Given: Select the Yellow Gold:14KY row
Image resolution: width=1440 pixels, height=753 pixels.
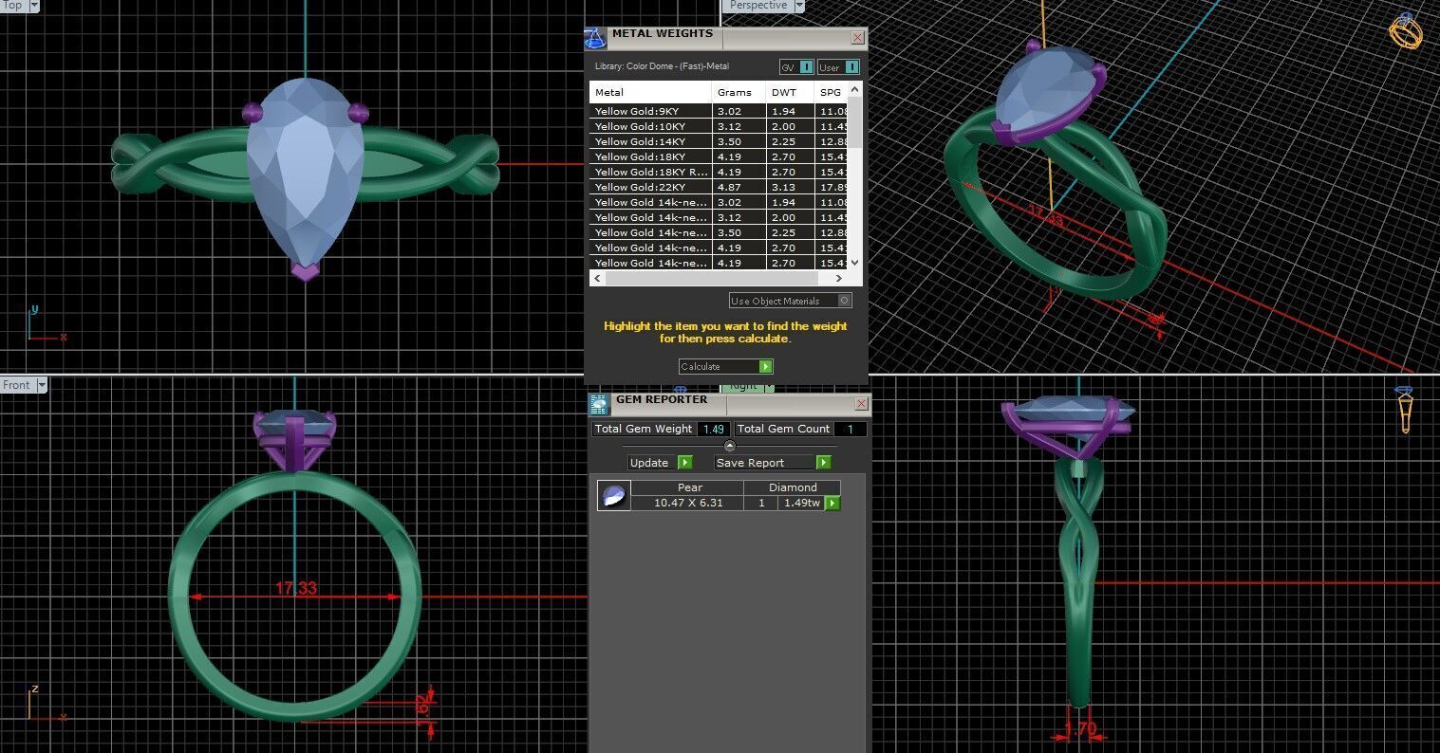Looking at the screenshot, I should coord(719,141).
